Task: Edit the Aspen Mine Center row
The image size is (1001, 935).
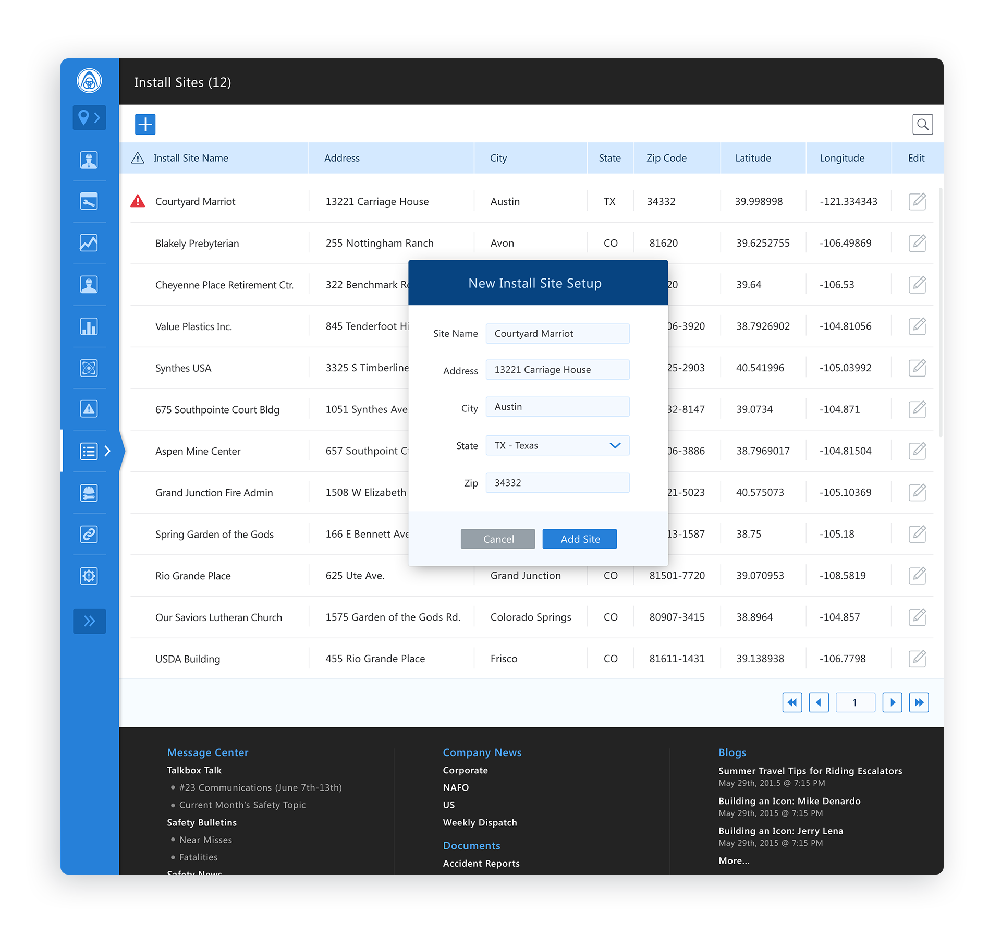Action: tap(917, 451)
